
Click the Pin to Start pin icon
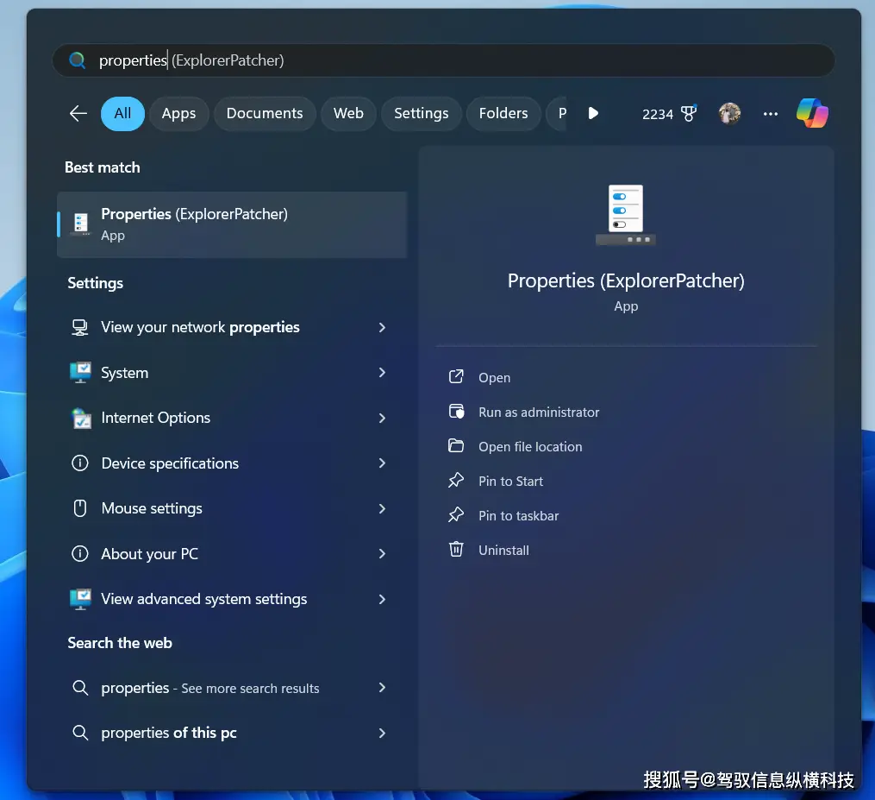(x=456, y=481)
